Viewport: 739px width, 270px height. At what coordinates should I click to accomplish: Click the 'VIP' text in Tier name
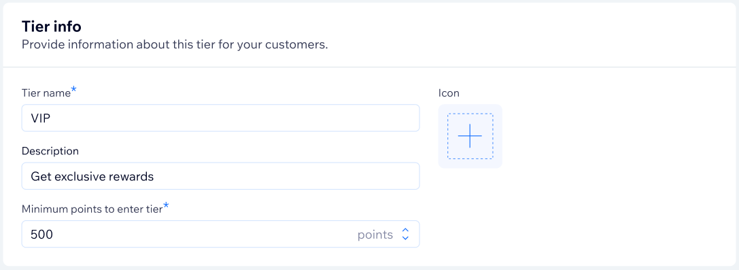[x=41, y=119]
